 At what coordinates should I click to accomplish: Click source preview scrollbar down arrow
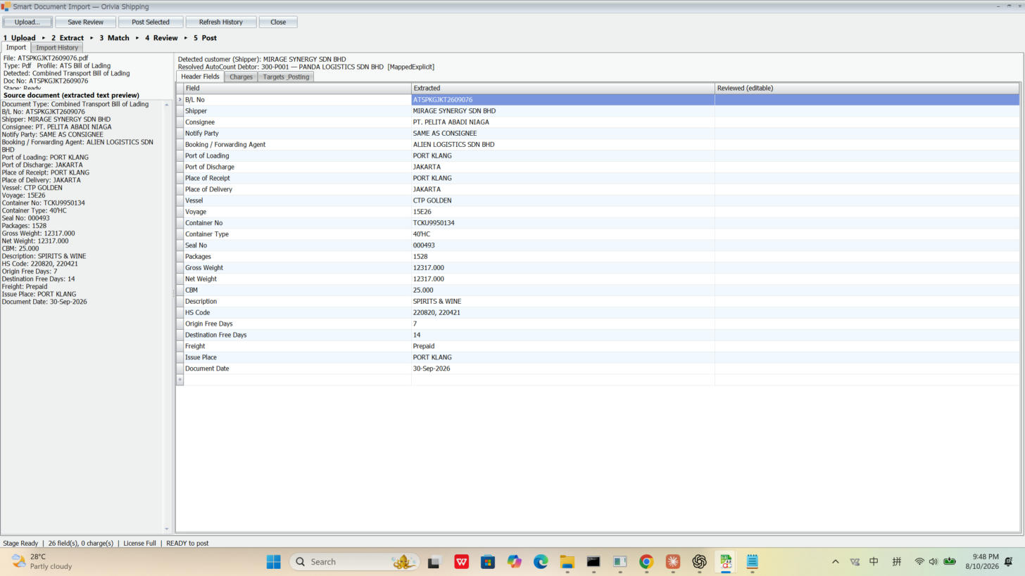pyautogui.click(x=167, y=529)
